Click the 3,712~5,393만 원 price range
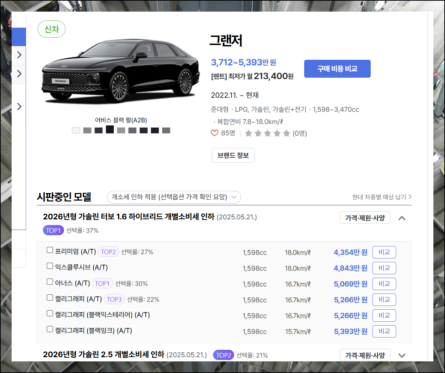Image resolution: width=445 pixels, height=373 pixels. pos(244,62)
